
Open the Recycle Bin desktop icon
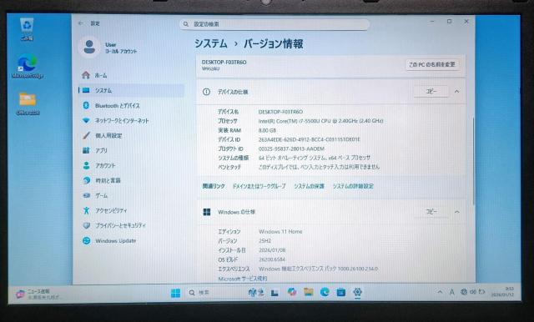coord(27,29)
